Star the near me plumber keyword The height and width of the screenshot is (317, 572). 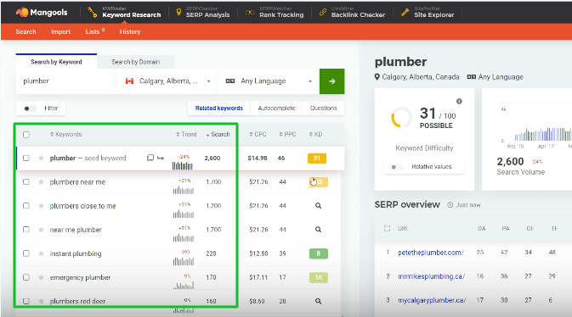tap(42, 230)
